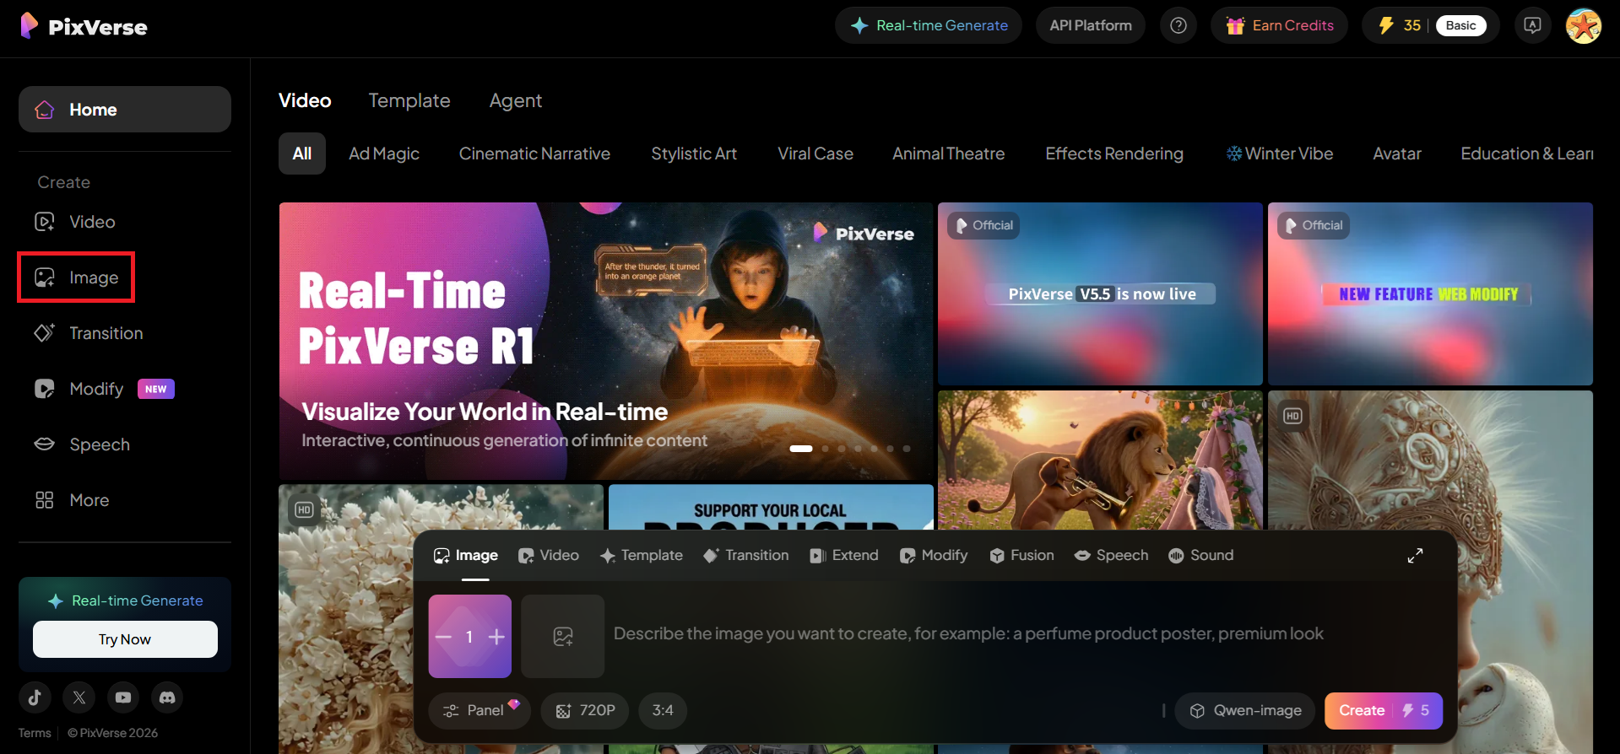The image size is (1620, 754).
Task: Select the All category filter
Action: (302, 153)
